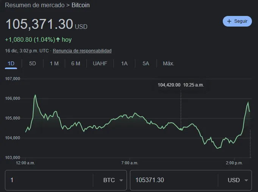Select the 1D time range tab
The image size is (258, 192).
[x=11, y=63]
